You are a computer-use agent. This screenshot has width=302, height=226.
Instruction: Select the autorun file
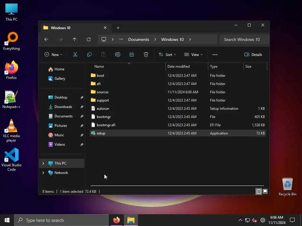pos(178,109)
